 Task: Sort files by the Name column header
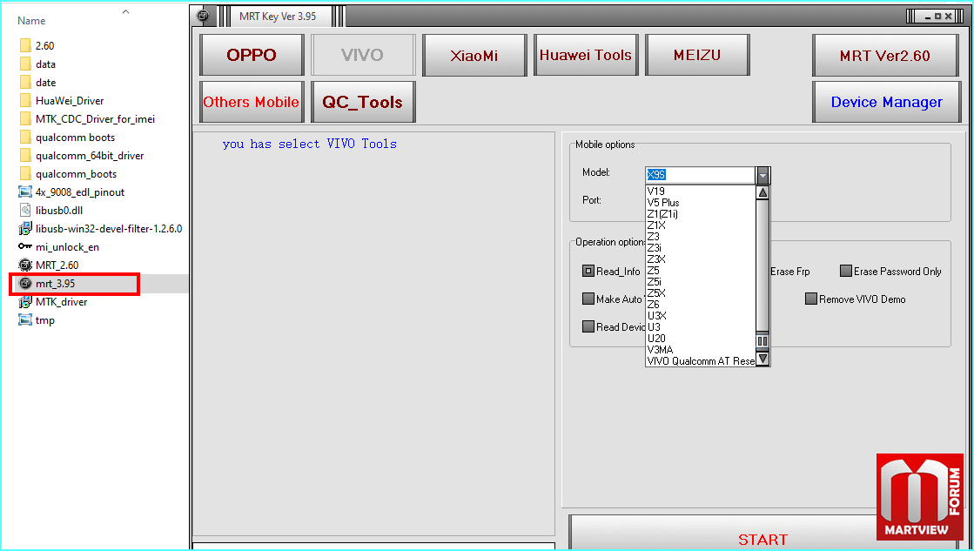click(x=31, y=21)
